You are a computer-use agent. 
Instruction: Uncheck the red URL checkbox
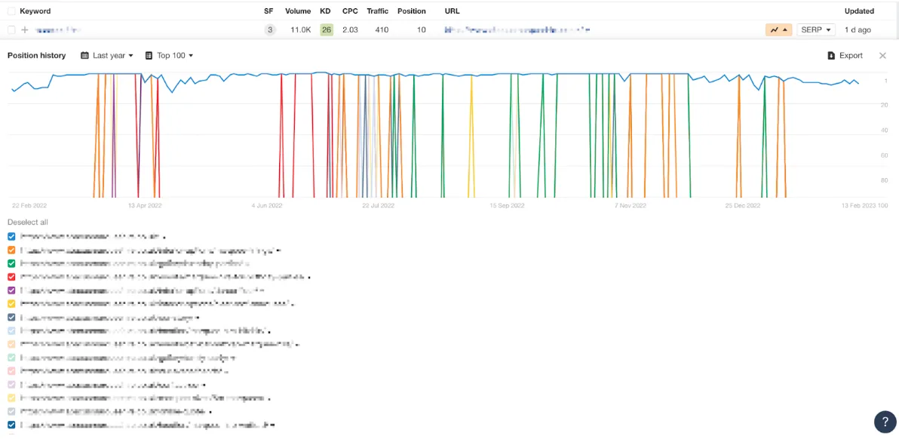[x=11, y=277]
